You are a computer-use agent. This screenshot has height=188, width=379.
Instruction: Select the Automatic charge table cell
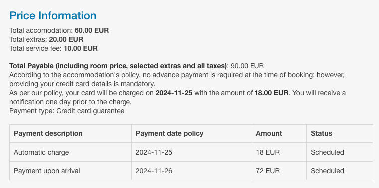pos(71,152)
